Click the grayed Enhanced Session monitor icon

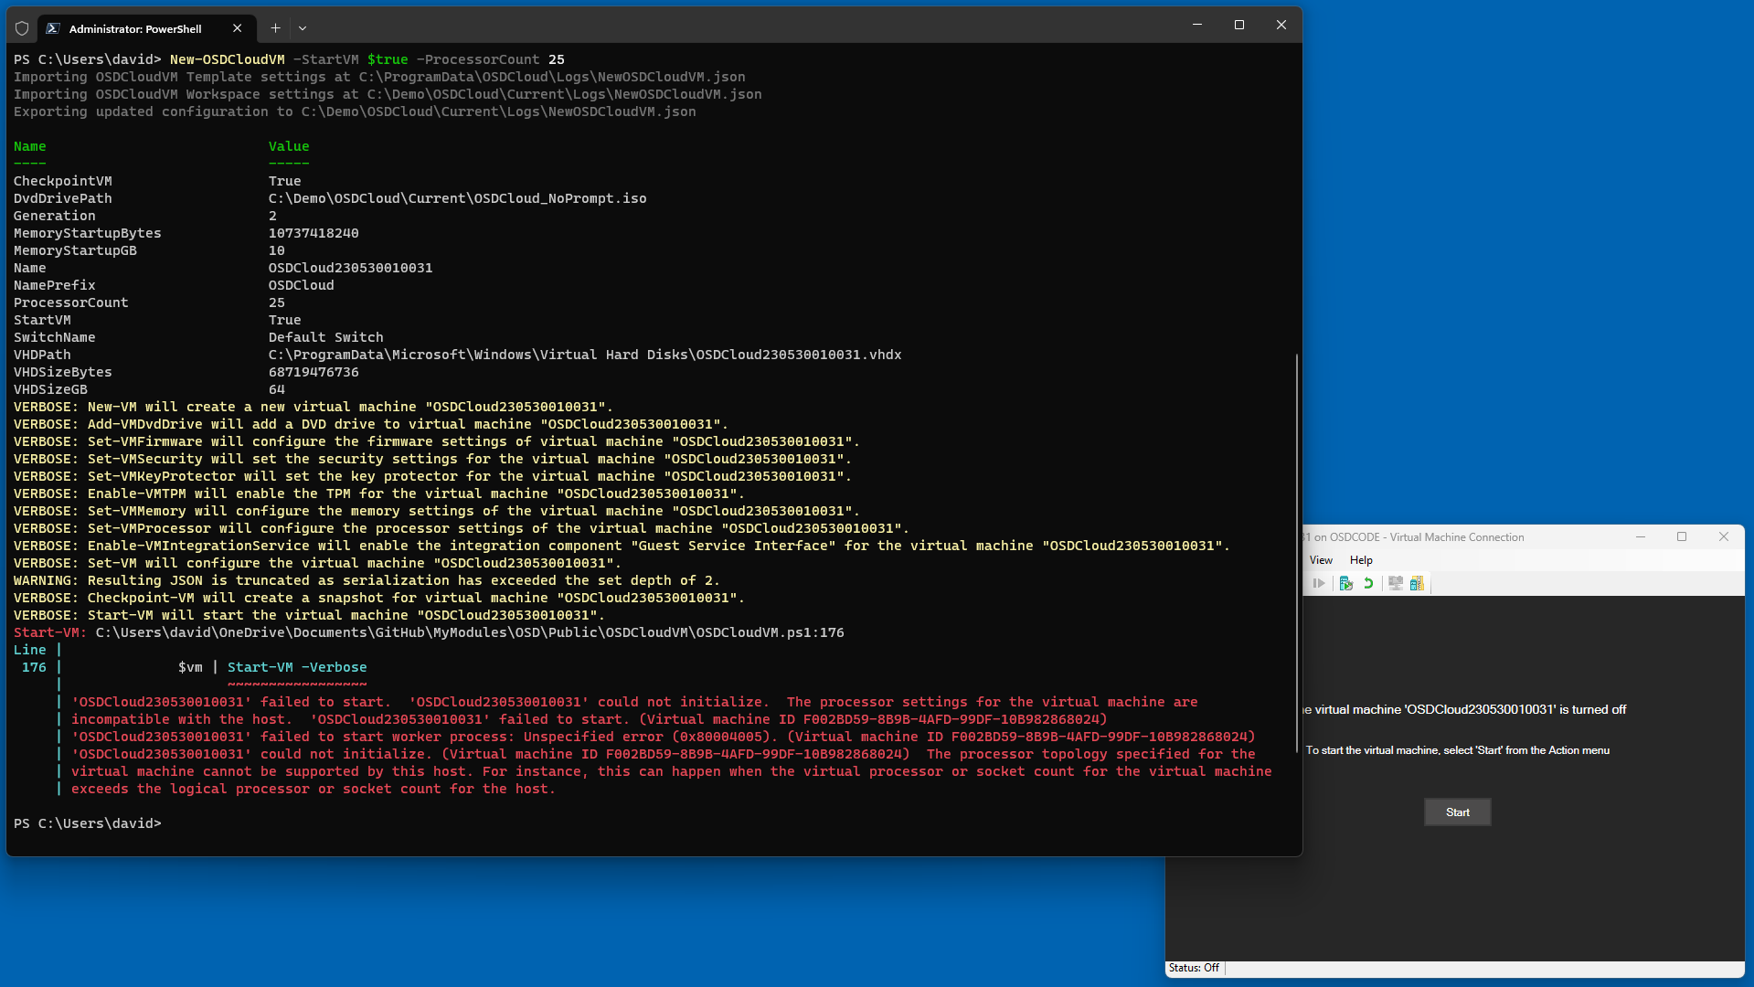click(1395, 583)
